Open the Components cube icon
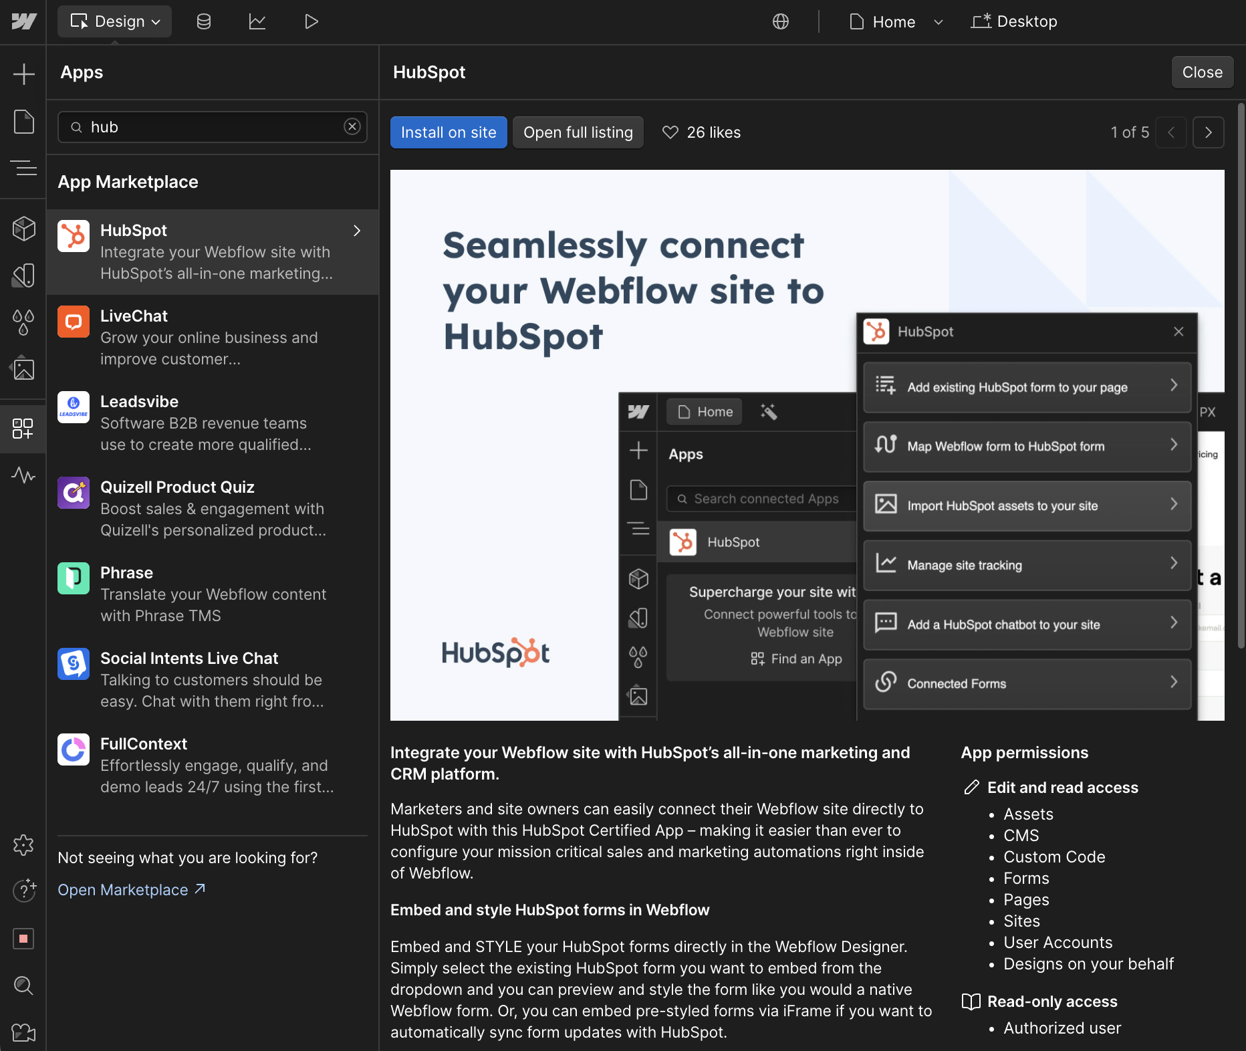The width and height of the screenshot is (1246, 1051). 23,229
